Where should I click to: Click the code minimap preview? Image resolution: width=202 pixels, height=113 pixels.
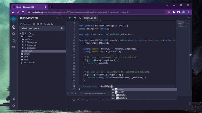tap(183, 24)
